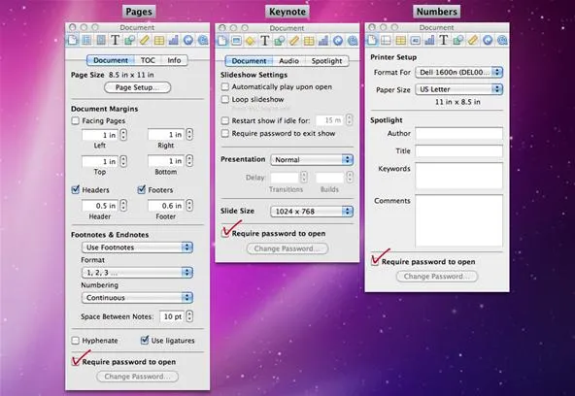
Task: Uncheck the Footers checkbox
Action: [141, 189]
